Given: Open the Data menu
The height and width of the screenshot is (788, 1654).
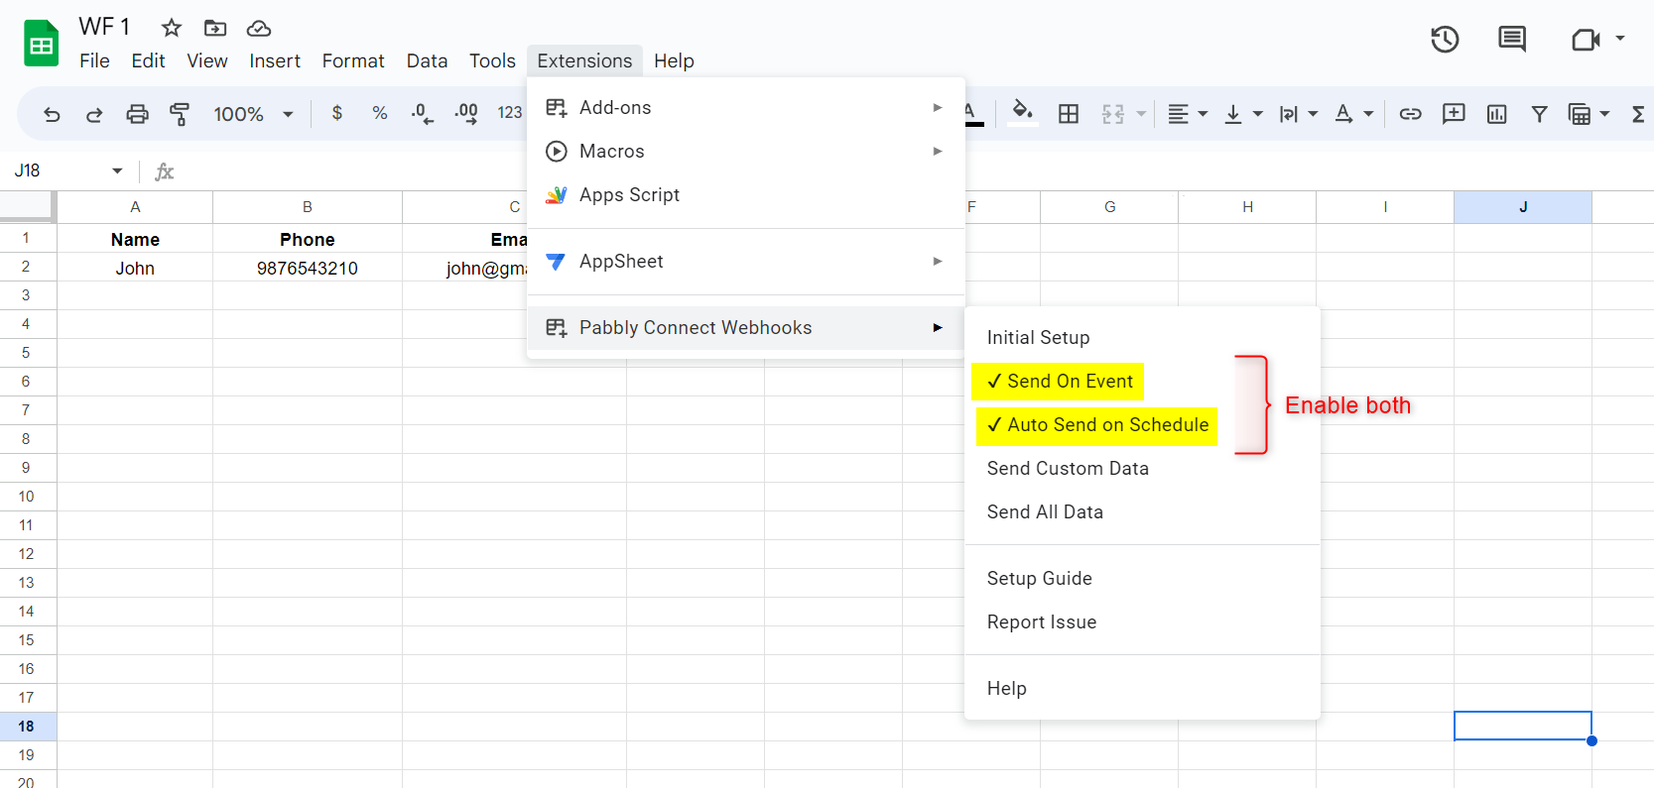Looking at the screenshot, I should coord(427,60).
